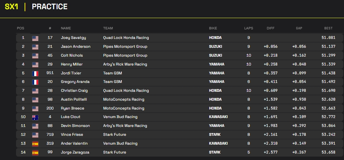The width and height of the screenshot is (344, 160).
Task: Click the US flag beside Joey Savatgy
Action: 35,38
